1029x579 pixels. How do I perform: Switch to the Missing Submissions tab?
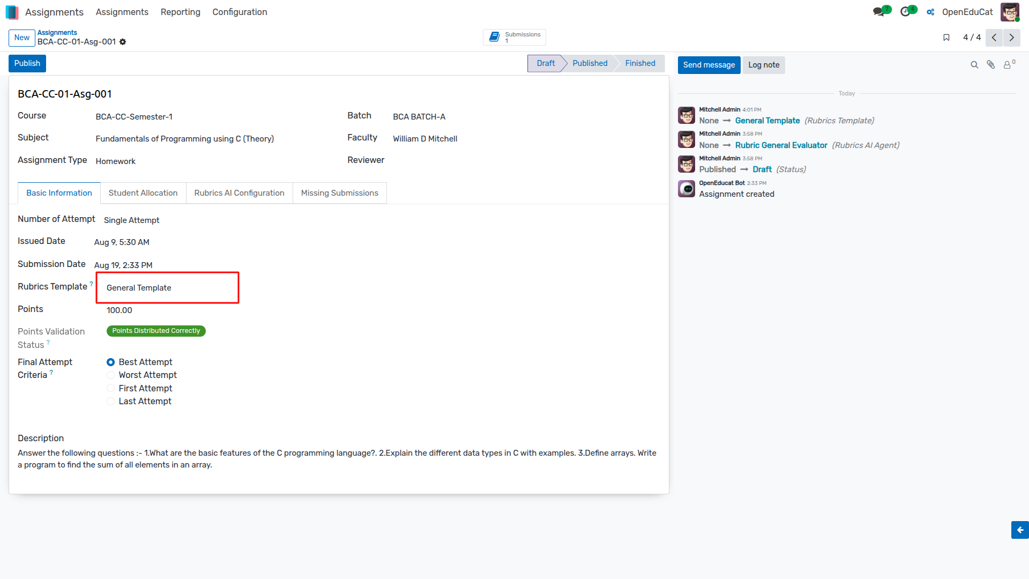[340, 193]
